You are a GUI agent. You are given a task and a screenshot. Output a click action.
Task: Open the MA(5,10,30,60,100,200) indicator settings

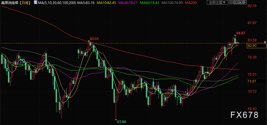[x=57, y=3]
